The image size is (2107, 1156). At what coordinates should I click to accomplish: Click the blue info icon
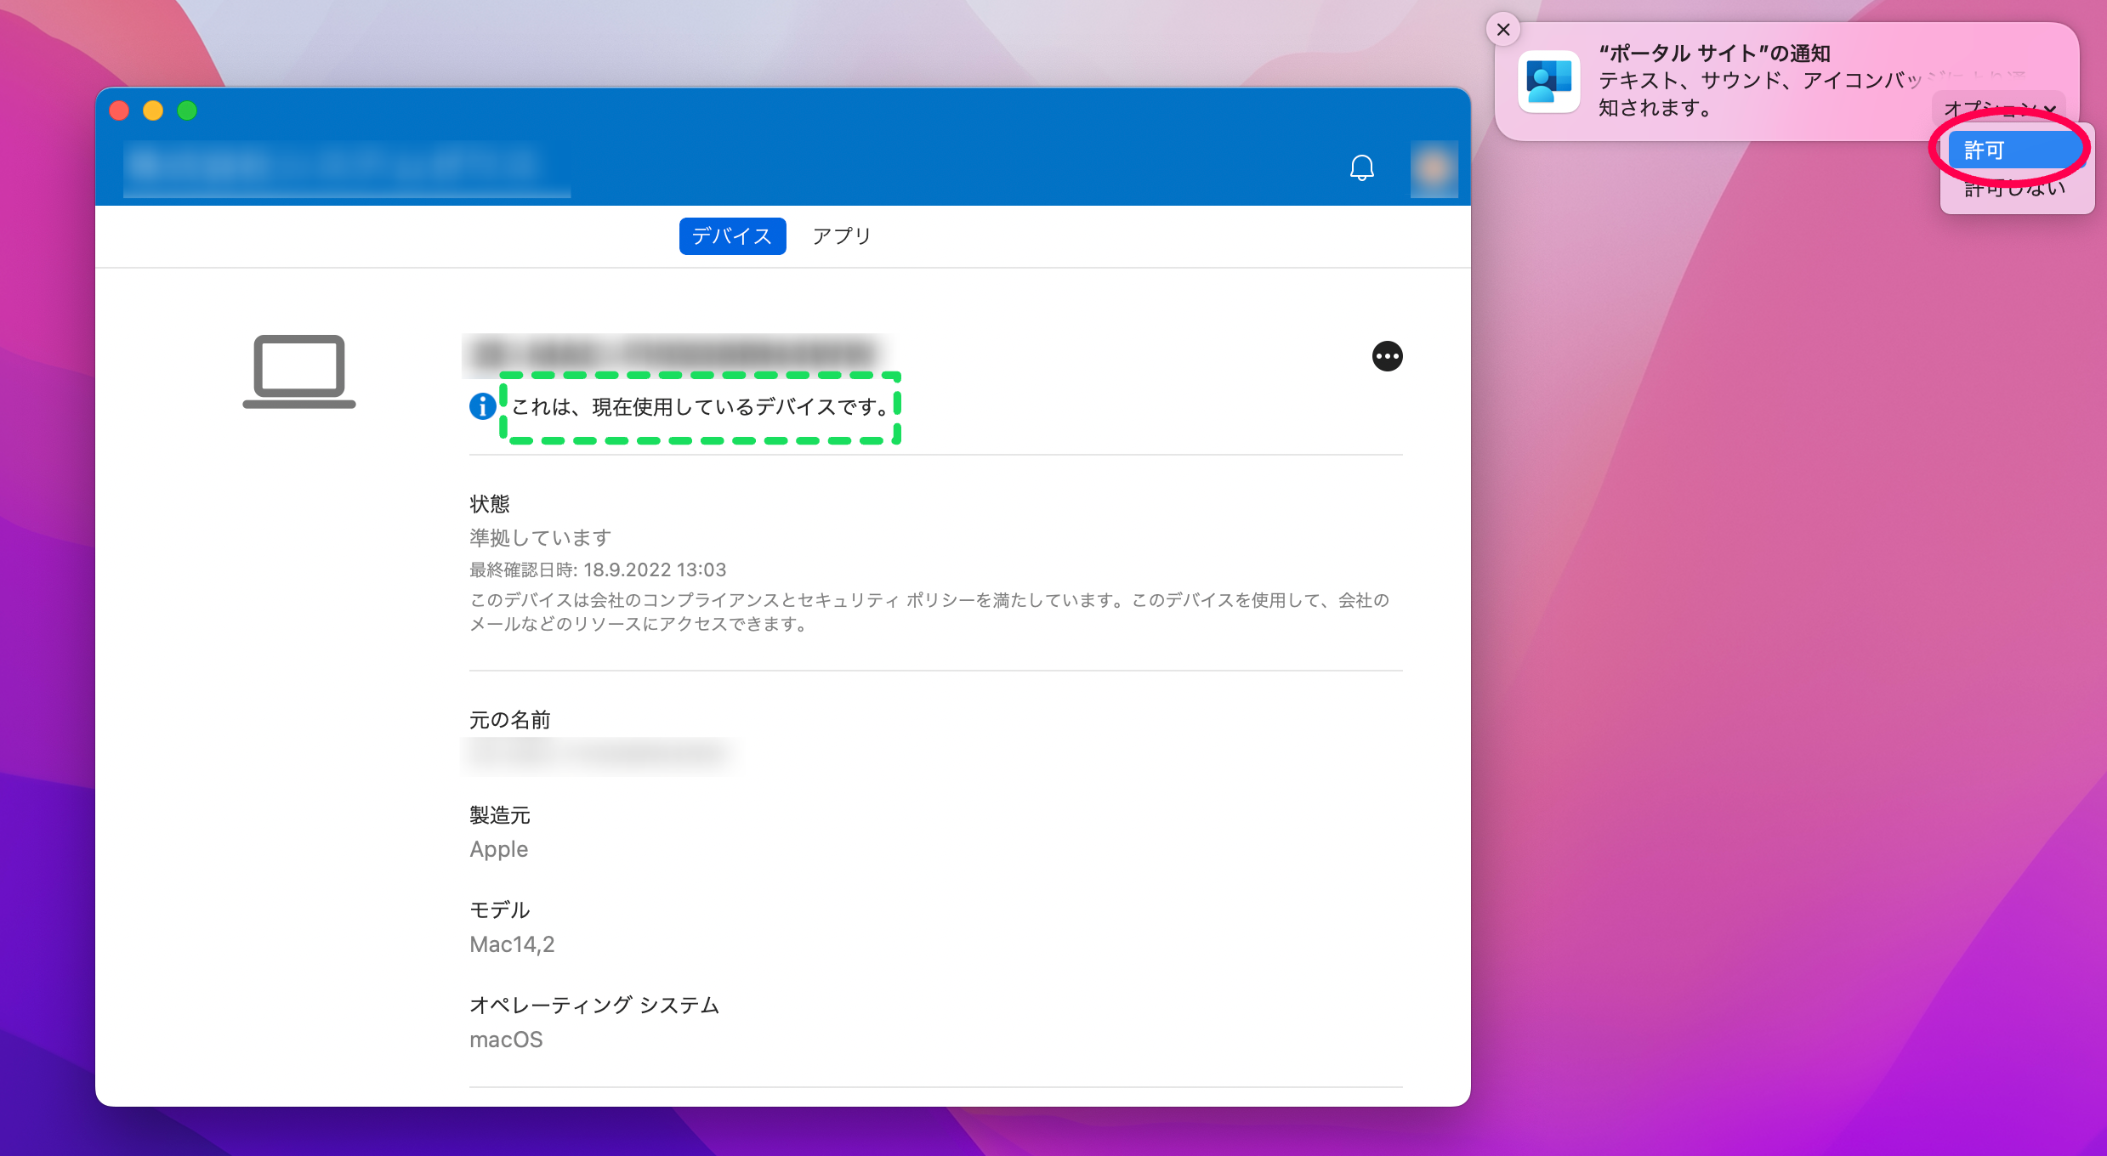click(482, 406)
